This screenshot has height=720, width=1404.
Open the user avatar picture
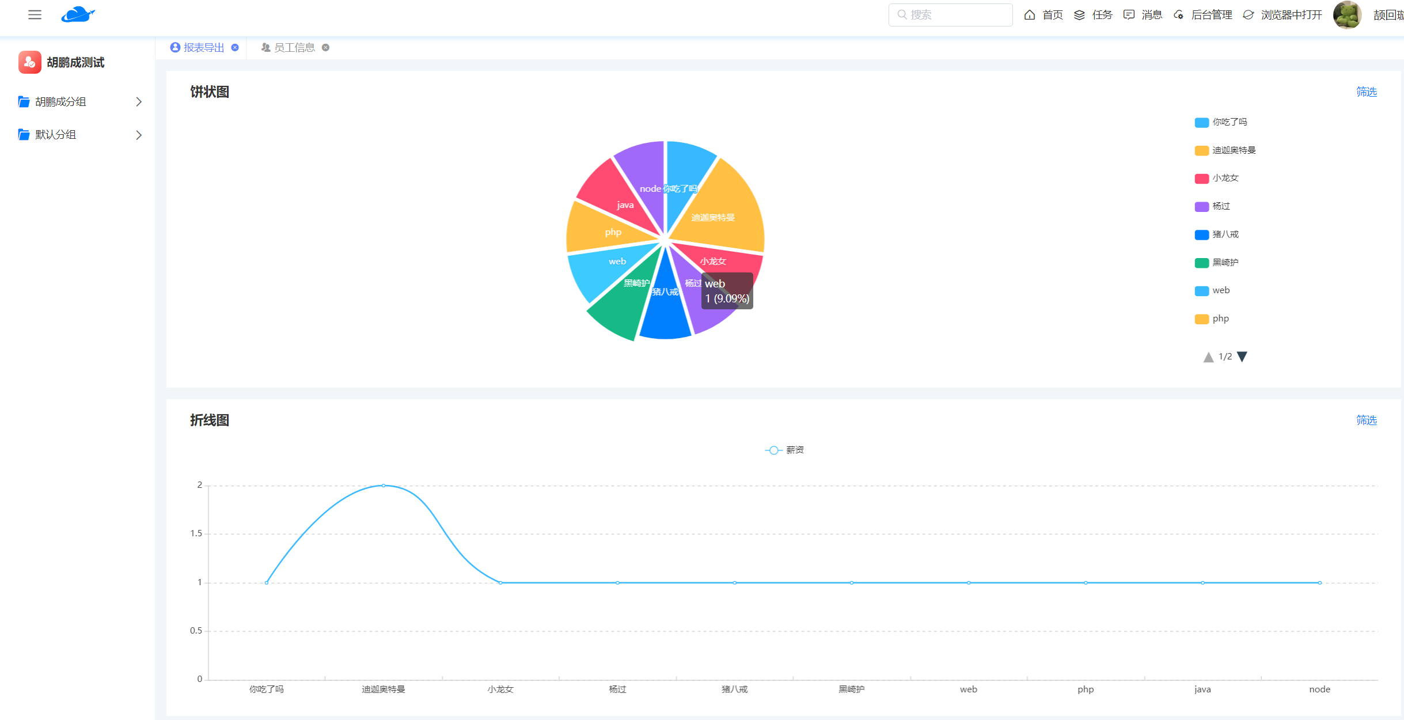pyautogui.click(x=1347, y=15)
